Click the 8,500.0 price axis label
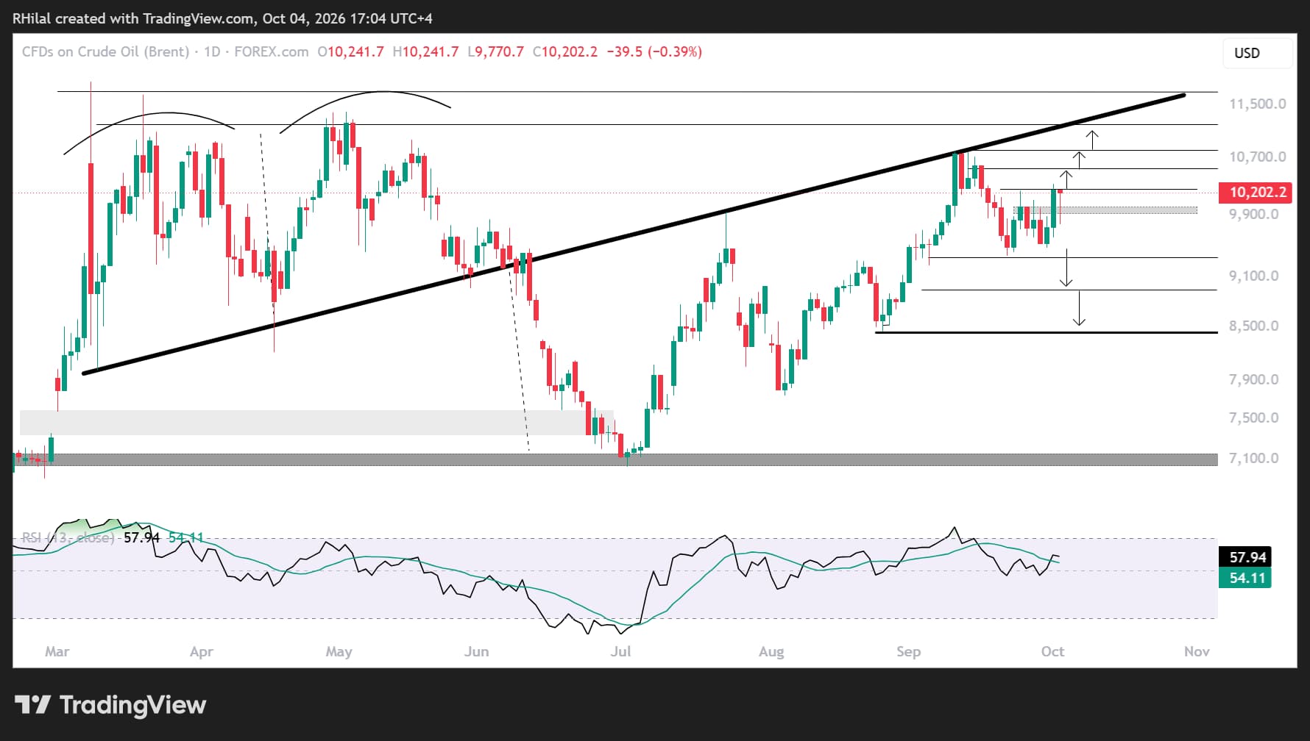This screenshot has height=741, width=1310. (x=1254, y=326)
